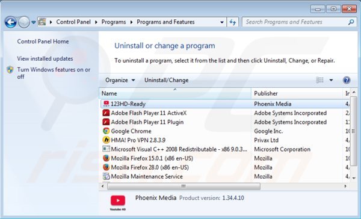Open the Organize dropdown menu
This screenshot has width=361, height=219.
(x=120, y=80)
